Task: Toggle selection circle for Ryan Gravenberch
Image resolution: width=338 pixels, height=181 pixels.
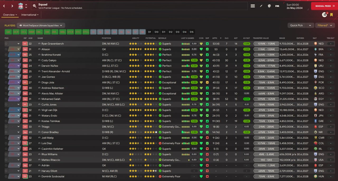Action: [x=6, y=44]
